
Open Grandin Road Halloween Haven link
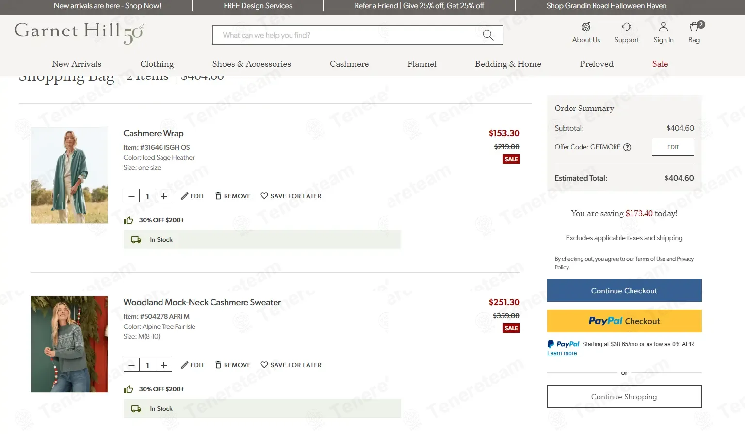tap(606, 6)
